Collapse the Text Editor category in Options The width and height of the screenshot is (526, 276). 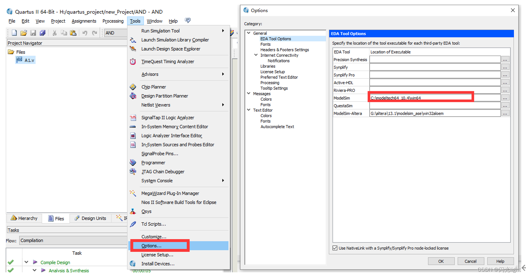(249, 110)
